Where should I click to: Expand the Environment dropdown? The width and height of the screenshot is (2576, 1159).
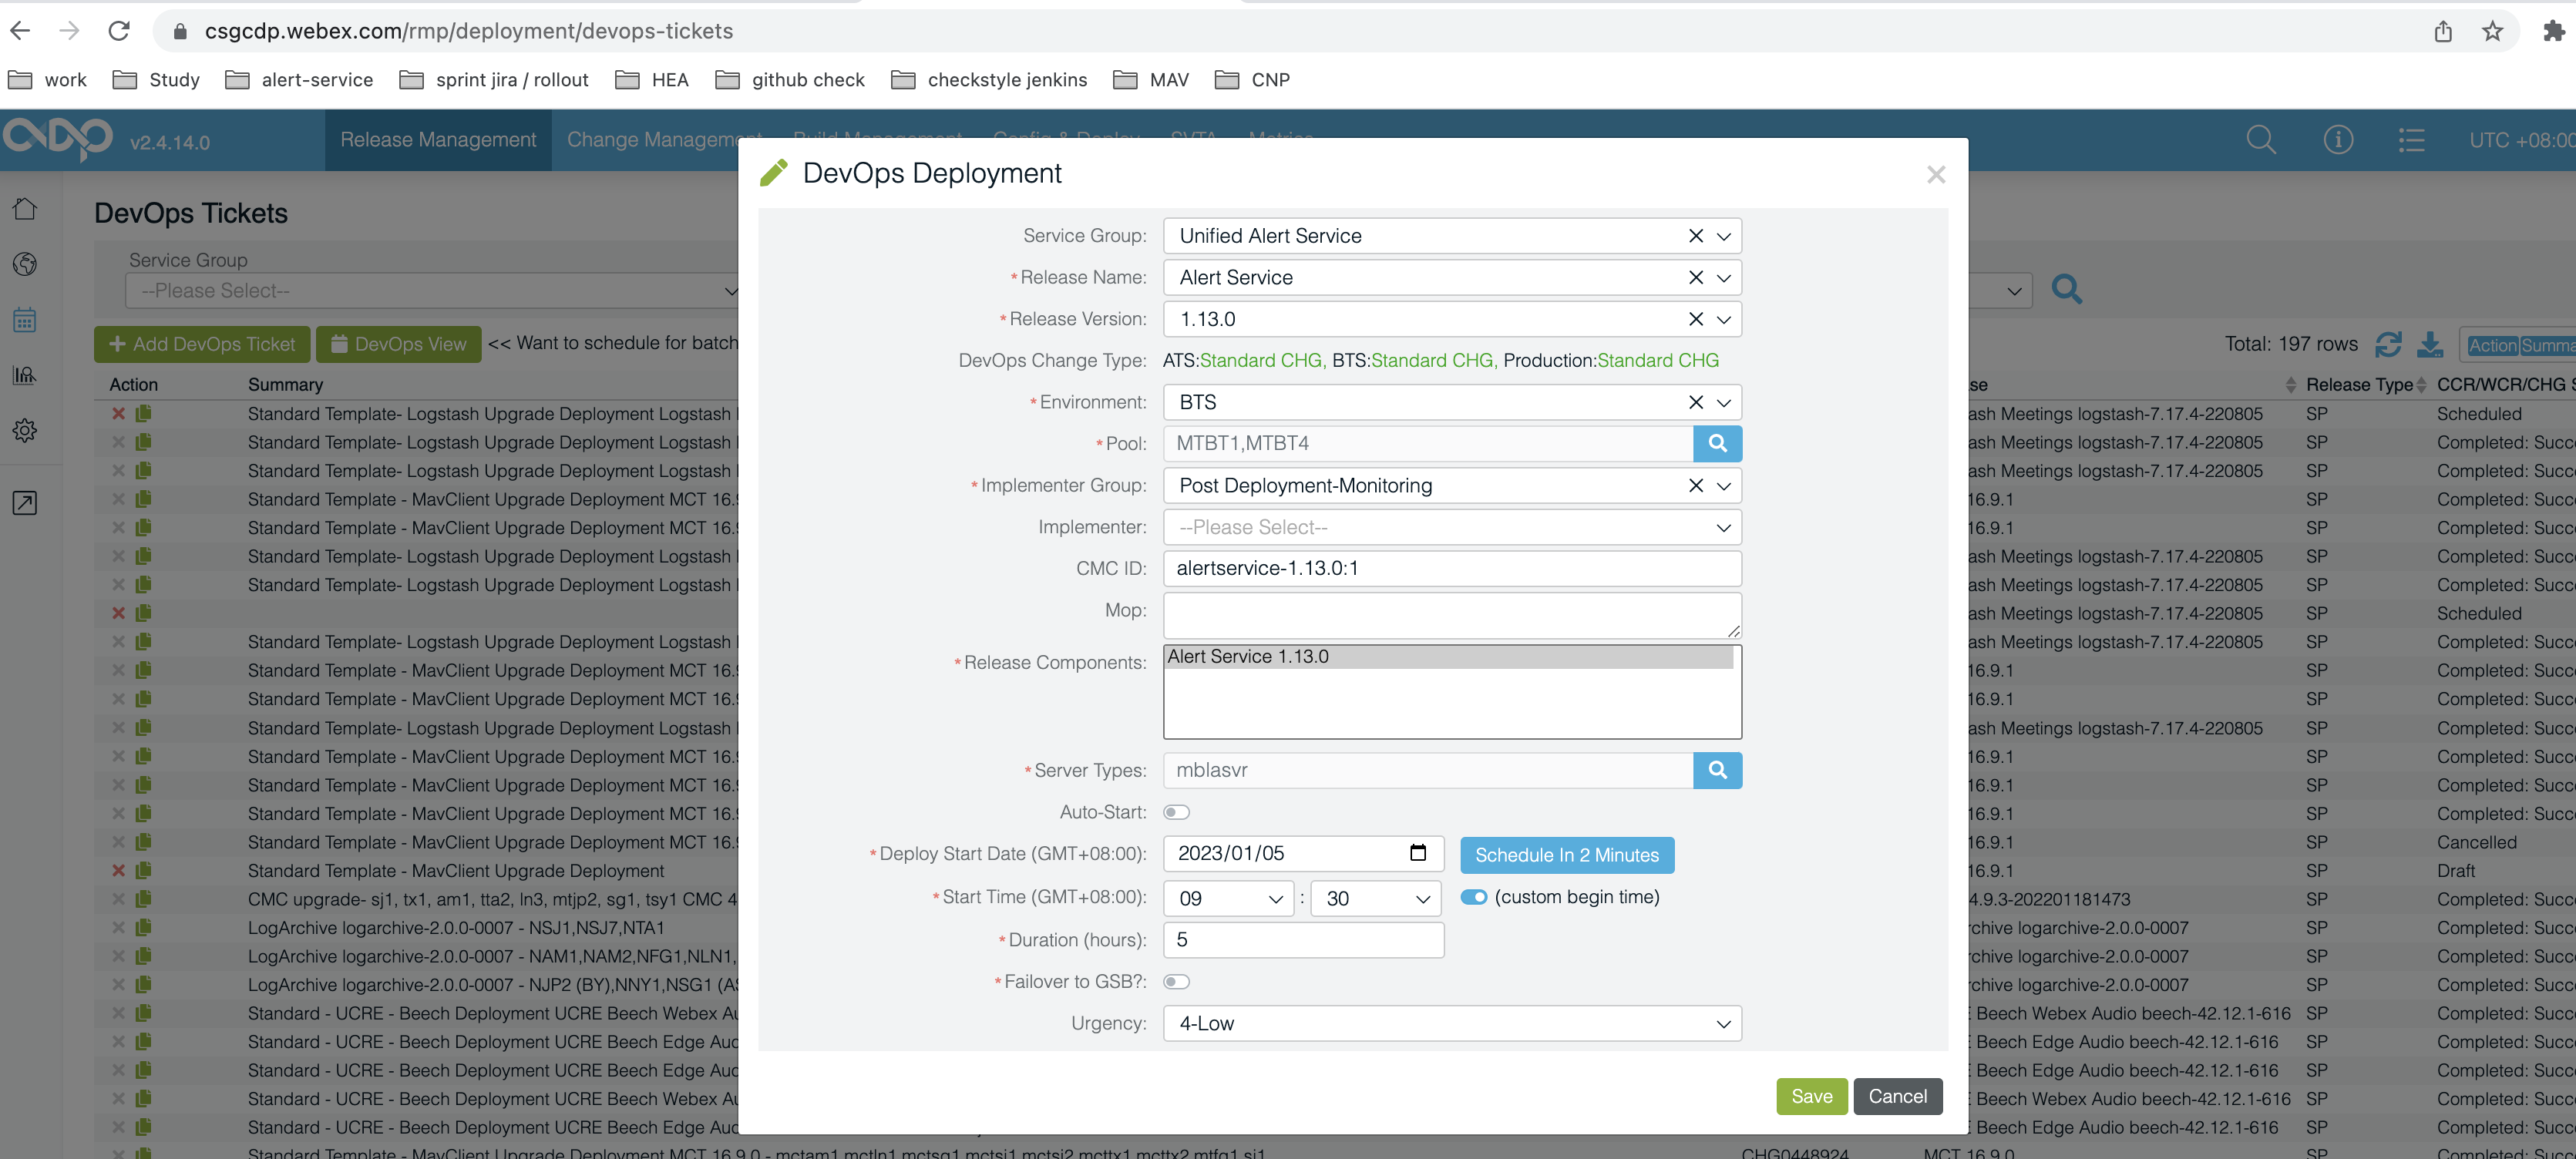[1723, 403]
